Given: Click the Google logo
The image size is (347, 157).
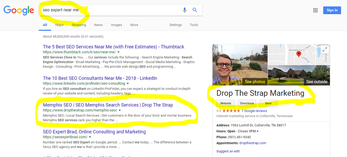Looking at the screenshot, I should pos(19,10).
